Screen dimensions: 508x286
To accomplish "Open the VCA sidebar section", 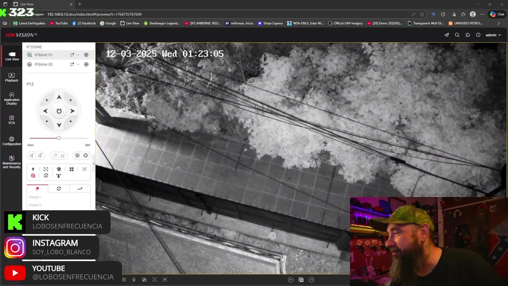I will pyautogui.click(x=12, y=120).
